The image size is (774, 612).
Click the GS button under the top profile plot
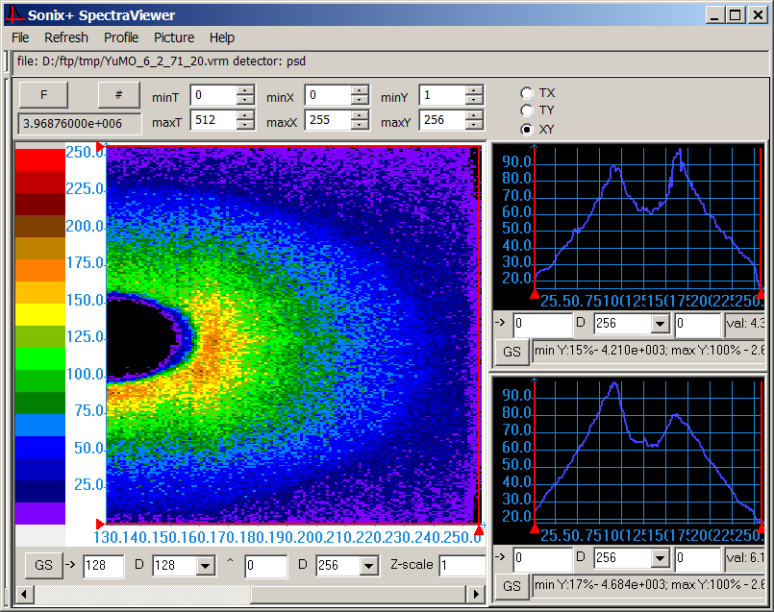[x=512, y=352]
